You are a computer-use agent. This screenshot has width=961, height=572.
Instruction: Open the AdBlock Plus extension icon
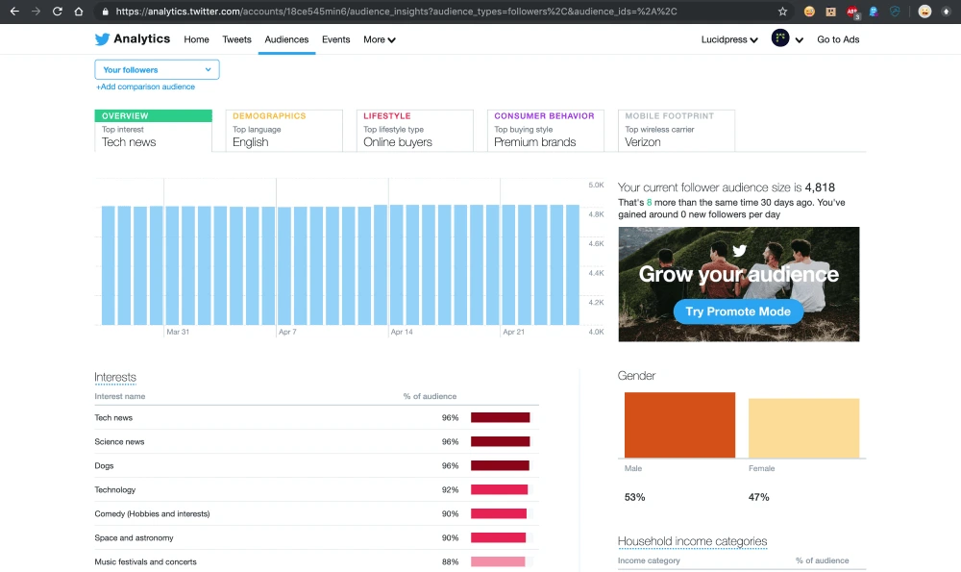[852, 12]
